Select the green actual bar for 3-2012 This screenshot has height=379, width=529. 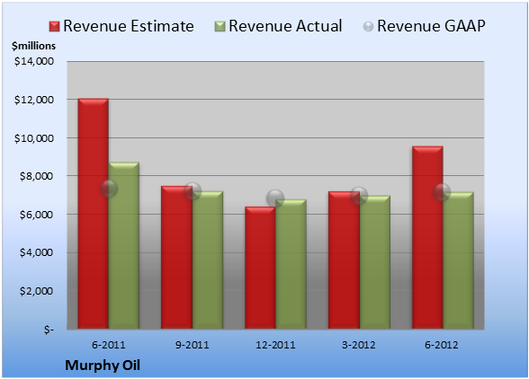(x=374, y=262)
